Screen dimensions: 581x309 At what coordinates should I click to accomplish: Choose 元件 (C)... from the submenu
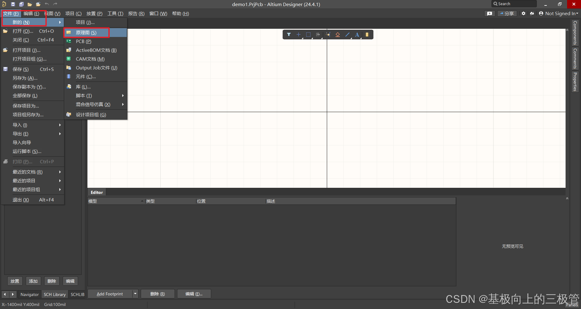(95, 77)
